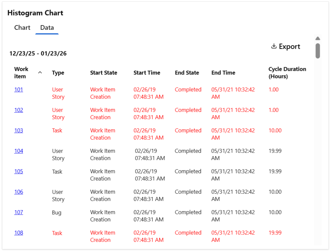Switch to the Chart tab
Viewport: 331px width, 251px height.
[22, 28]
